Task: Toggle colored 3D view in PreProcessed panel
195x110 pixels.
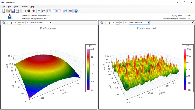Action: point(19,23)
